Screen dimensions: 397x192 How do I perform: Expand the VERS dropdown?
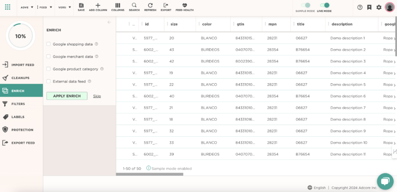[x=64, y=7]
